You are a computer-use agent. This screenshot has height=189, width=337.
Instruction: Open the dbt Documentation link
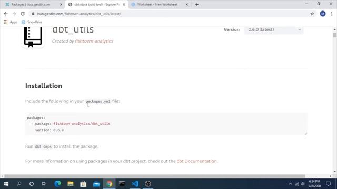(x=196, y=161)
